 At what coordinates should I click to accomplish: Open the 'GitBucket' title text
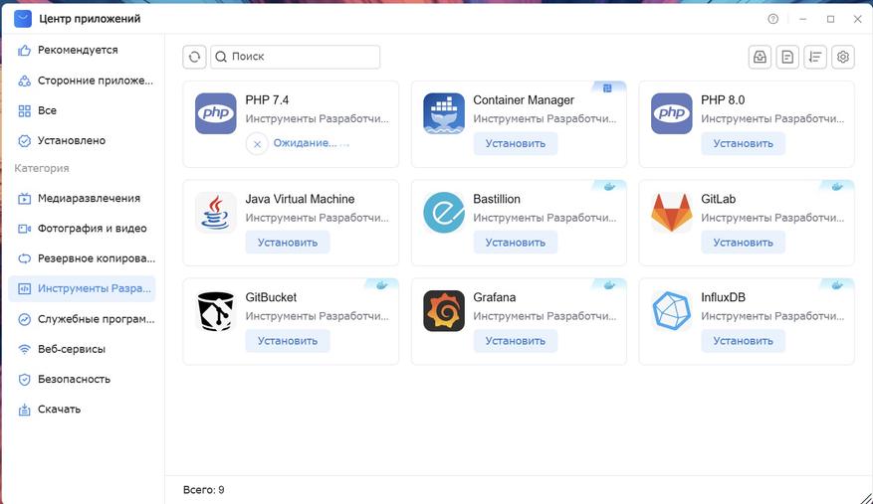pyautogui.click(x=271, y=297)
